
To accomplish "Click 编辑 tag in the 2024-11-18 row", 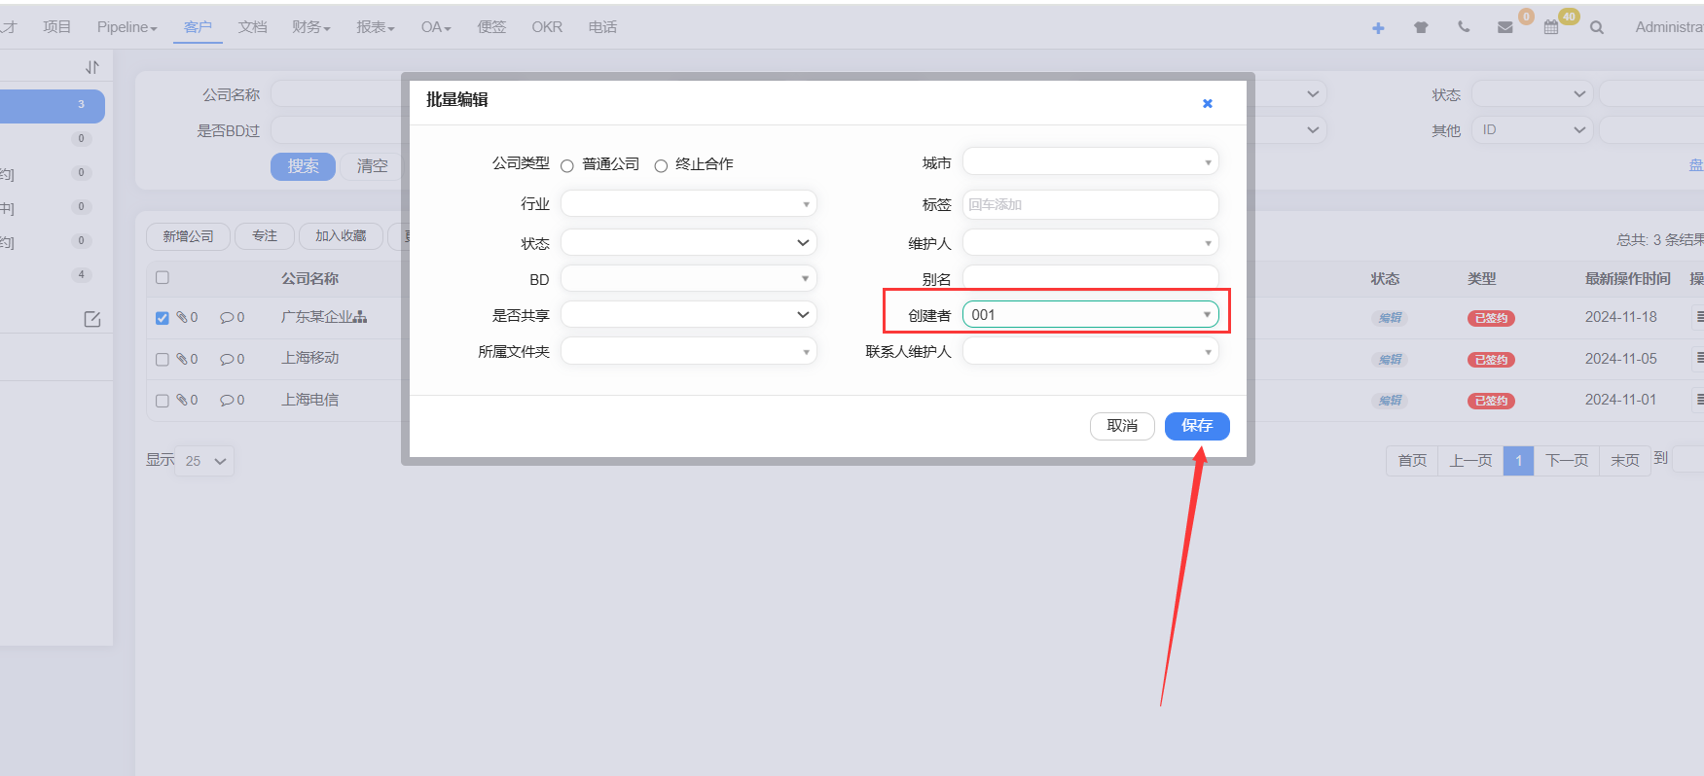I will (x=1390, y=318).
